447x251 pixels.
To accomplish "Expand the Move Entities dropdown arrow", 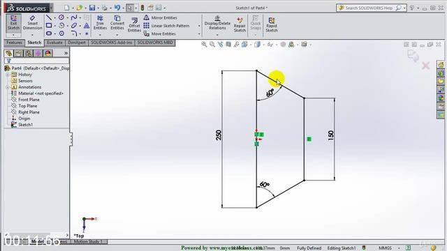I will [199, 34].
